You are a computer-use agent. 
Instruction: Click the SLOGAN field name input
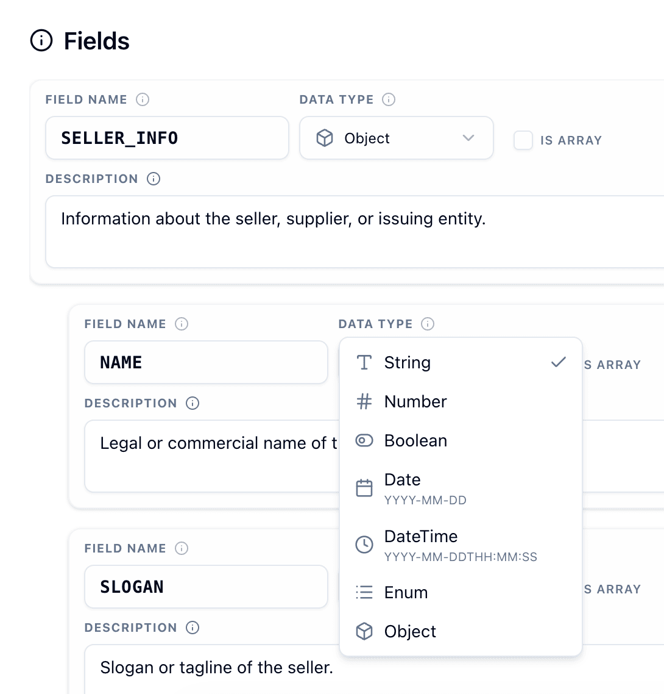click(206, 587)
